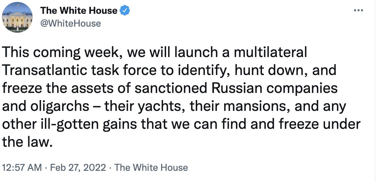Click the word "multilateral" in the tweet
Viewport: 376px width, 182px height.
(x=270, y=53)
